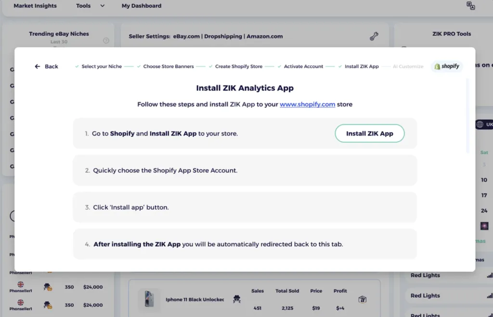Click the dropshipper spy icon next to Iphone 11
493x317 pixels.
[236, 299]
